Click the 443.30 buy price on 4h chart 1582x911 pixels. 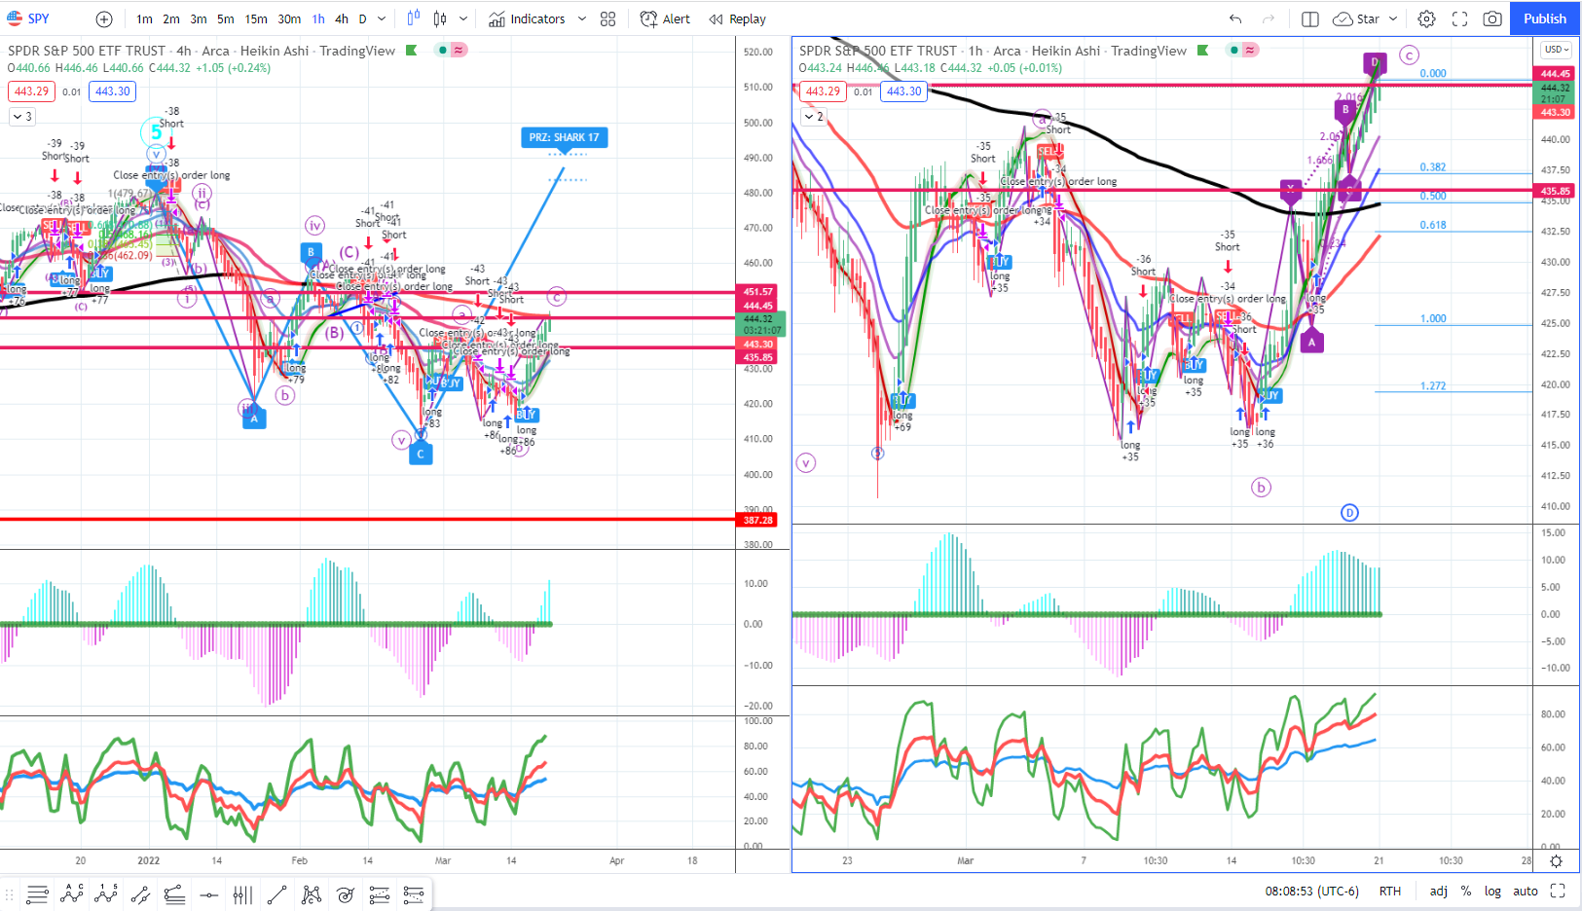112,91
